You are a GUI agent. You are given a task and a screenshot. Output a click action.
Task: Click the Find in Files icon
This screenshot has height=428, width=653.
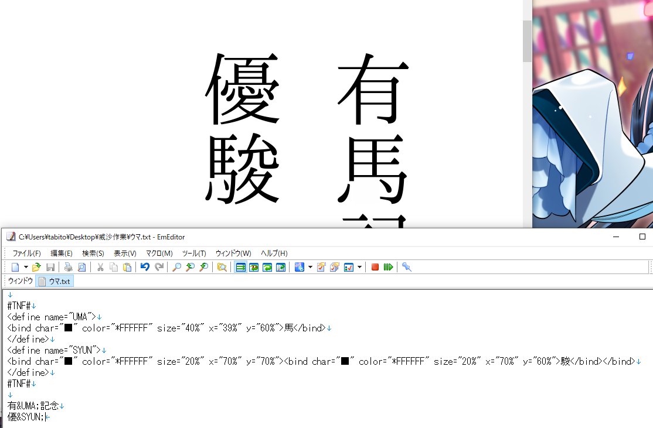point(222,267)
